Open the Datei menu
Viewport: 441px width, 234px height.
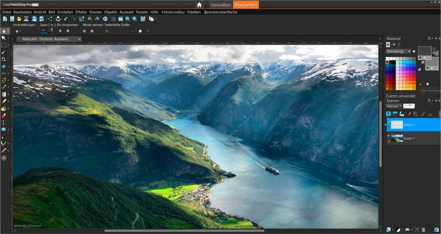click(x=7, y=12)
